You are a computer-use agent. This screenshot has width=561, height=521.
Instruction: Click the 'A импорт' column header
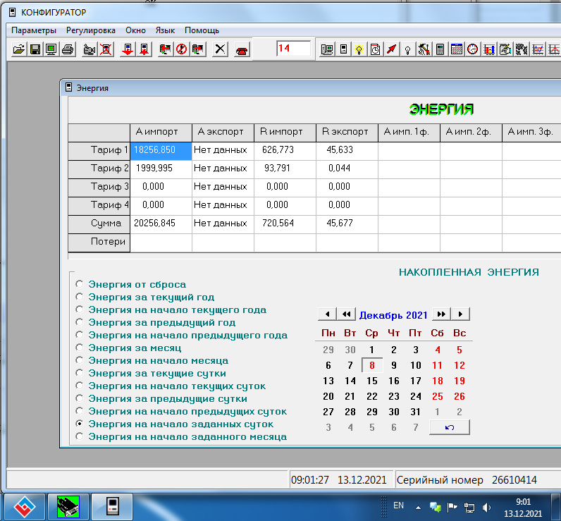[x=161, y=132]
